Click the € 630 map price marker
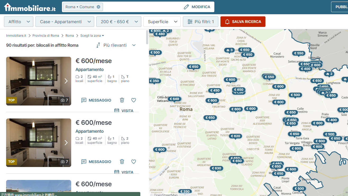The height and width of the screenshot is (196, 348). tap(216, 168)
